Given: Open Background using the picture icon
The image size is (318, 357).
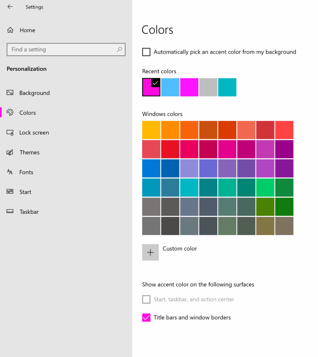Looking at the screenshot, I should click(x=10, y=93).
